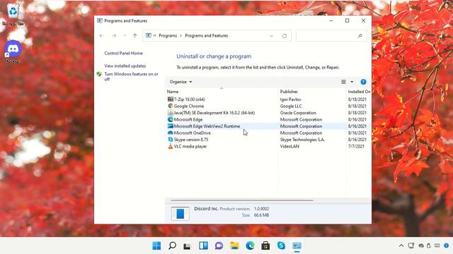The image size is (453, 254).
Task: Sort by the Installed On column header
Action: pyautogui.click(x=359, y=92)
